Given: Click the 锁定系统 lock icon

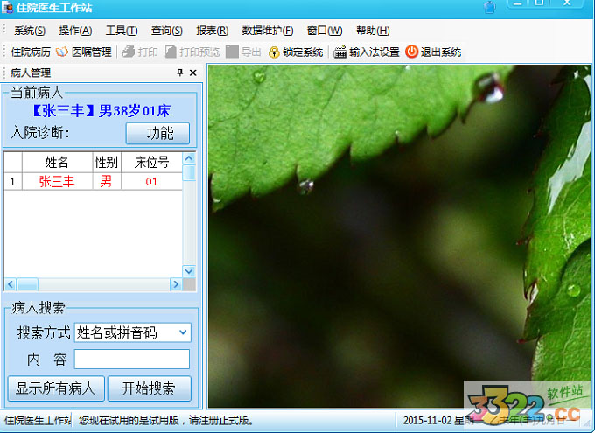Looking at the screenshot, I should [274, 52].
